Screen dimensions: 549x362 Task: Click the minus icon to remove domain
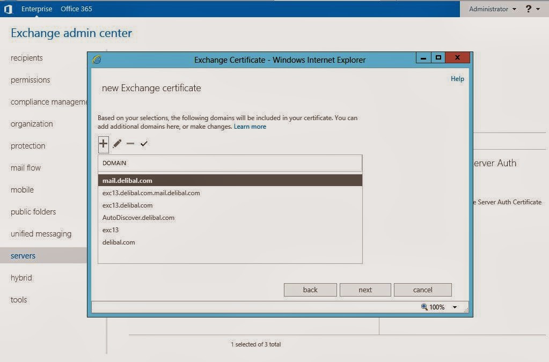coord(130,144)
